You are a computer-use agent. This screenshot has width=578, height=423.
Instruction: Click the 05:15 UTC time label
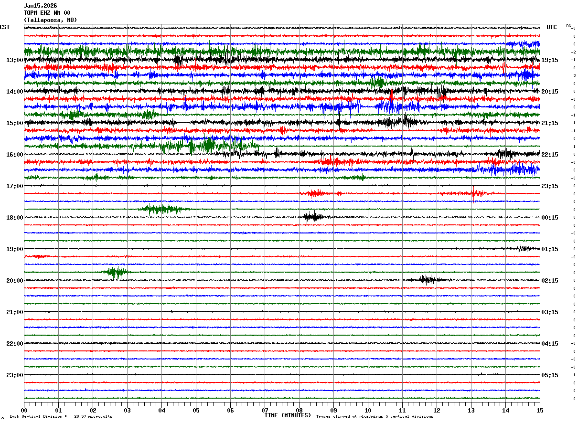point(550,375)
